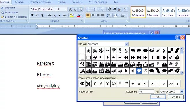Open the Разметка страницы tab
Viewport: 190px width, 109px height.
(40, 2)
